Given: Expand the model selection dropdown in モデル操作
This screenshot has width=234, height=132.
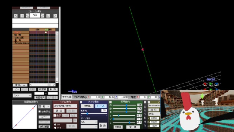Looking at the screenshot, I should coord(65,106).
